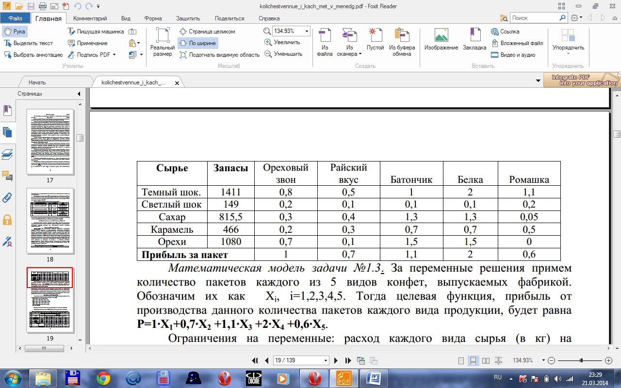
Task: Open the Поделиться ribbon tab
Action: [x=229, y=18]
